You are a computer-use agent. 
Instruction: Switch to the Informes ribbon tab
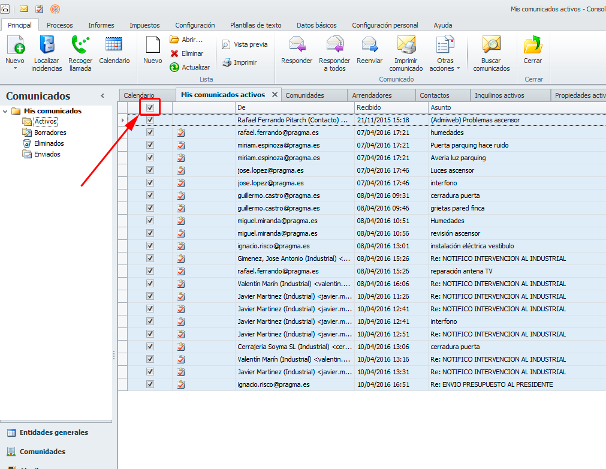pos(101,25)
